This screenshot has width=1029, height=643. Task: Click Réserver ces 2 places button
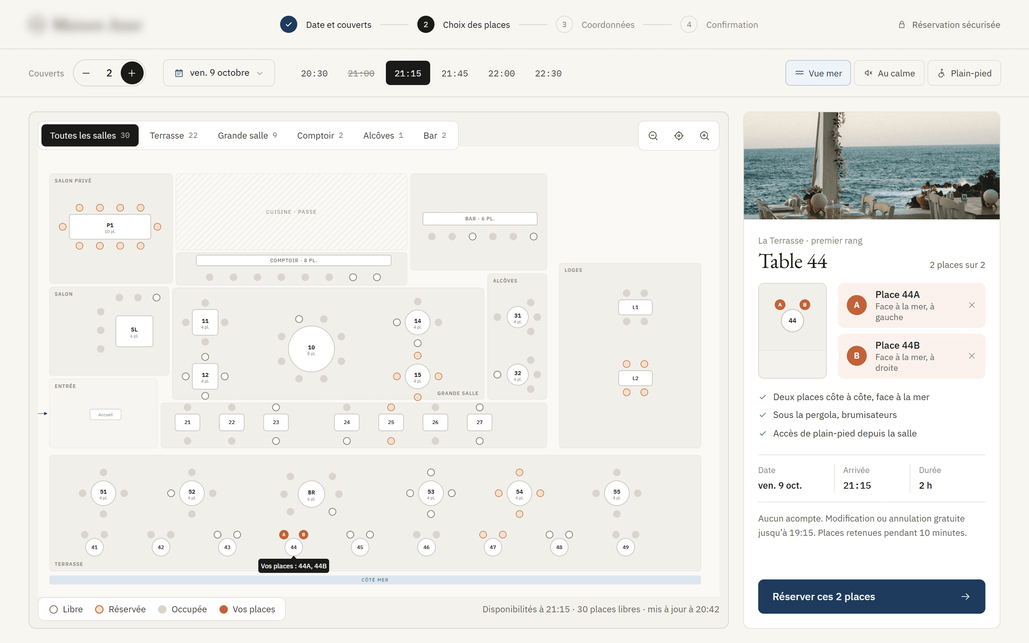pyautogui.click(x=871, y=596)
